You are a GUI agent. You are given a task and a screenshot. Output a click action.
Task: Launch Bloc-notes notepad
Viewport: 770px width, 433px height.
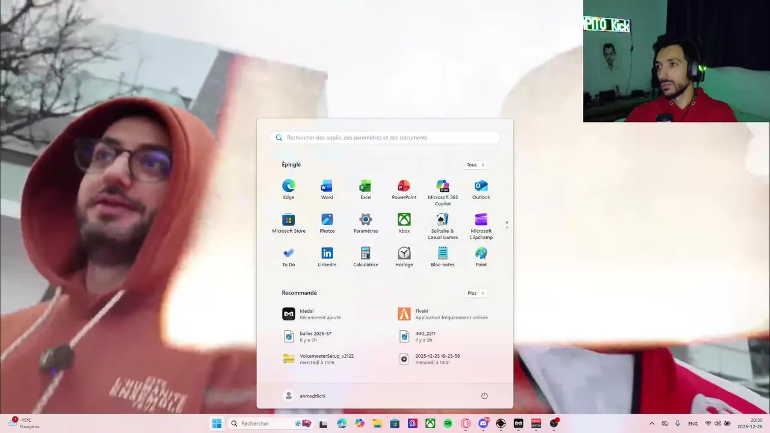443,257
